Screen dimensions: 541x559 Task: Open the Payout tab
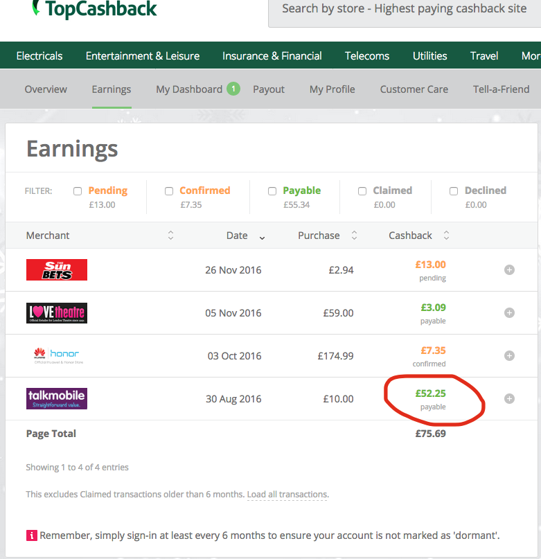[269, 89]
